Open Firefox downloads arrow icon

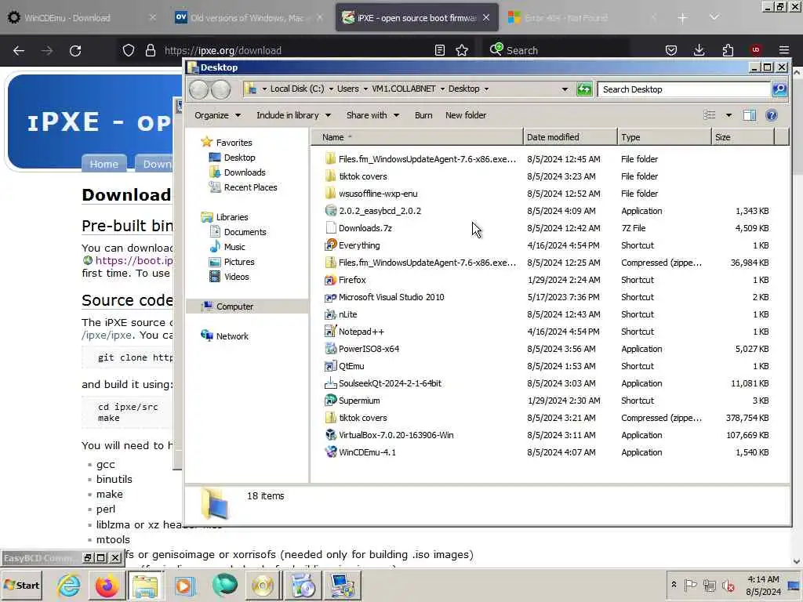699,50
